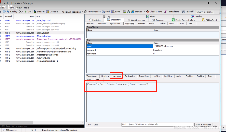226x132 pixels.
Task: Select the Inspectors tab
Action: [114, 20]
